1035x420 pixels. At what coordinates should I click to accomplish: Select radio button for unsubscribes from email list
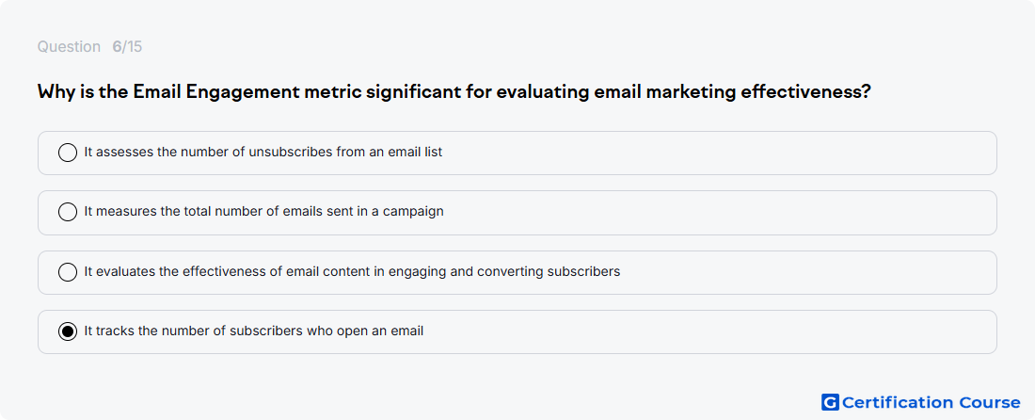[x=68, y=153]
